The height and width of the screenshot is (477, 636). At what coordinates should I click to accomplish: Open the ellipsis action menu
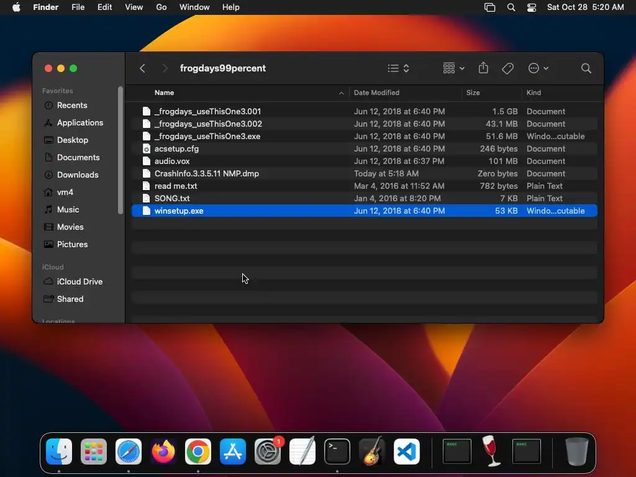(538, 68)
